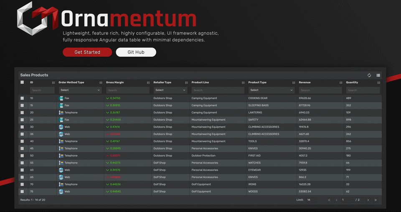
Task: Click the FIRST AID product type cell
Action: pos(255,156)
